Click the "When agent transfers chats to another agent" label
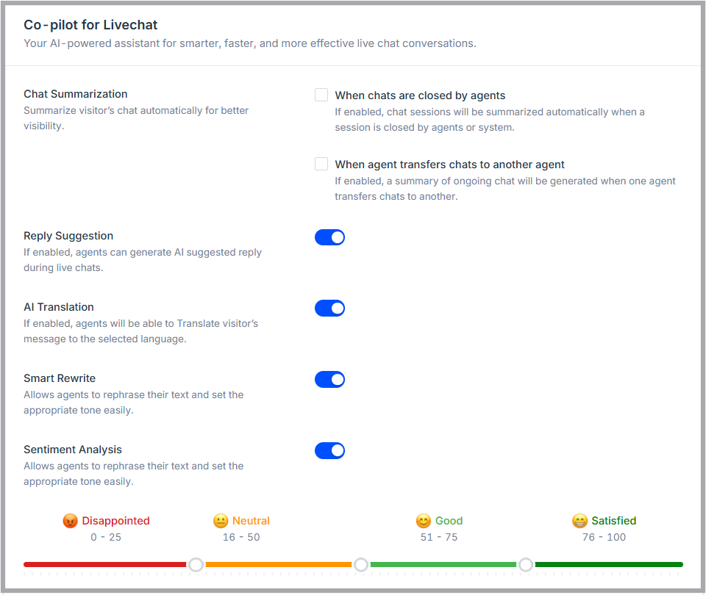Screen dimensions: 706x595 pyautogui.click(x=449, y=165)
